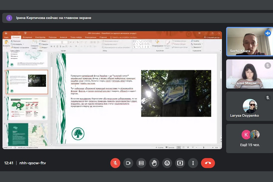Raise your hand in the meeting
The height and width of the screenshot is (182, 273).
[154, 163]
